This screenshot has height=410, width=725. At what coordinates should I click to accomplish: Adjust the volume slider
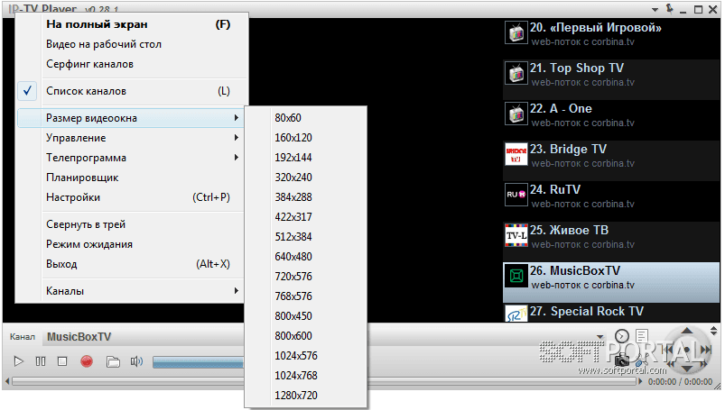click(x=198, y=362)
